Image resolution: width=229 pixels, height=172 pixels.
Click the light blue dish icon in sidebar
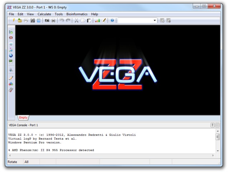[x=11, y=44]
